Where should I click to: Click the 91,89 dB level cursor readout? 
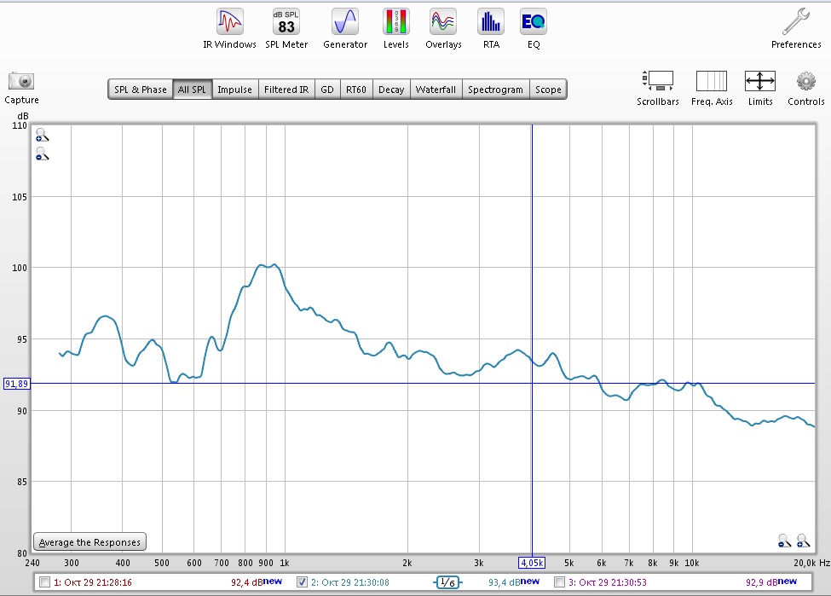[x=17, y=384]
